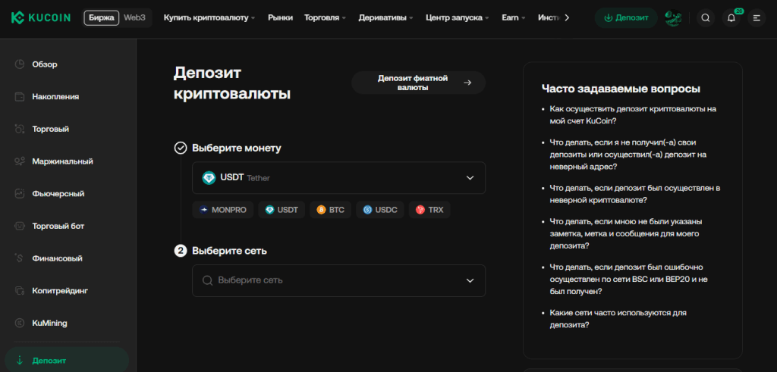Expand the Earn menu
This screenshot has width=777, height=372.
pos(514,18)
